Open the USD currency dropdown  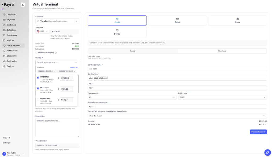(x=43, y=31)
